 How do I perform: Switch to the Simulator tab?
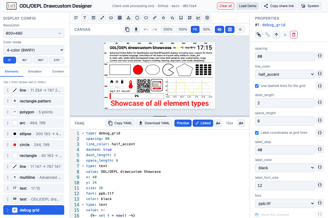click(35, 71)
